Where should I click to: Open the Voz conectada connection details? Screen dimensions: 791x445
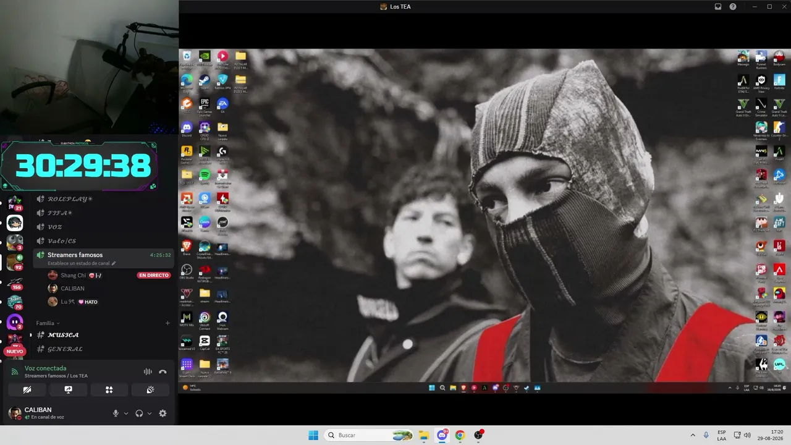pyautogui.click(x=45, y=368)
